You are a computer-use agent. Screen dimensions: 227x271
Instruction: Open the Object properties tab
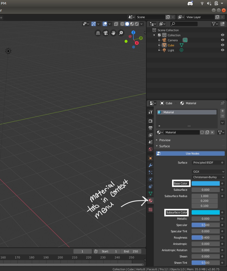point(150,158)
